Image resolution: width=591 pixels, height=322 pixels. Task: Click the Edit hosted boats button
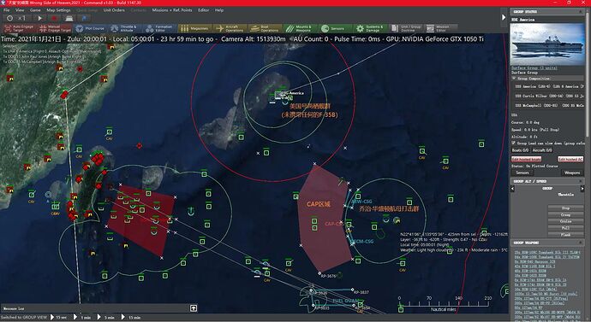(526, 159)
